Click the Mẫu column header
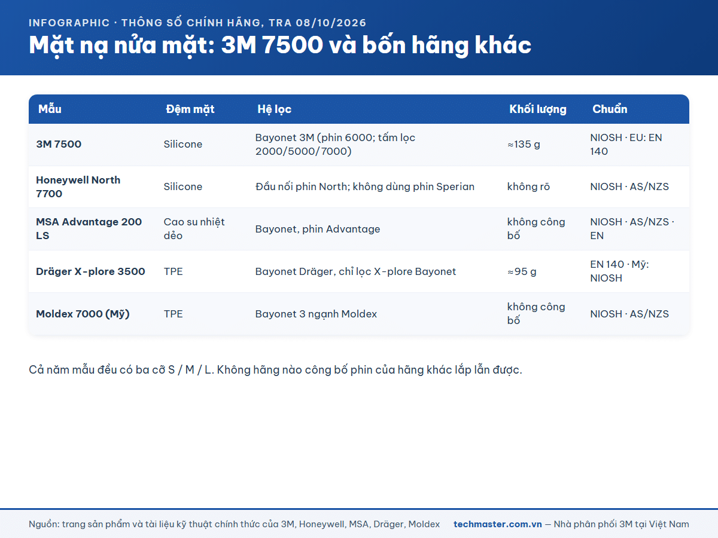Viewport: 718px width, 538px height. point(50,109)
